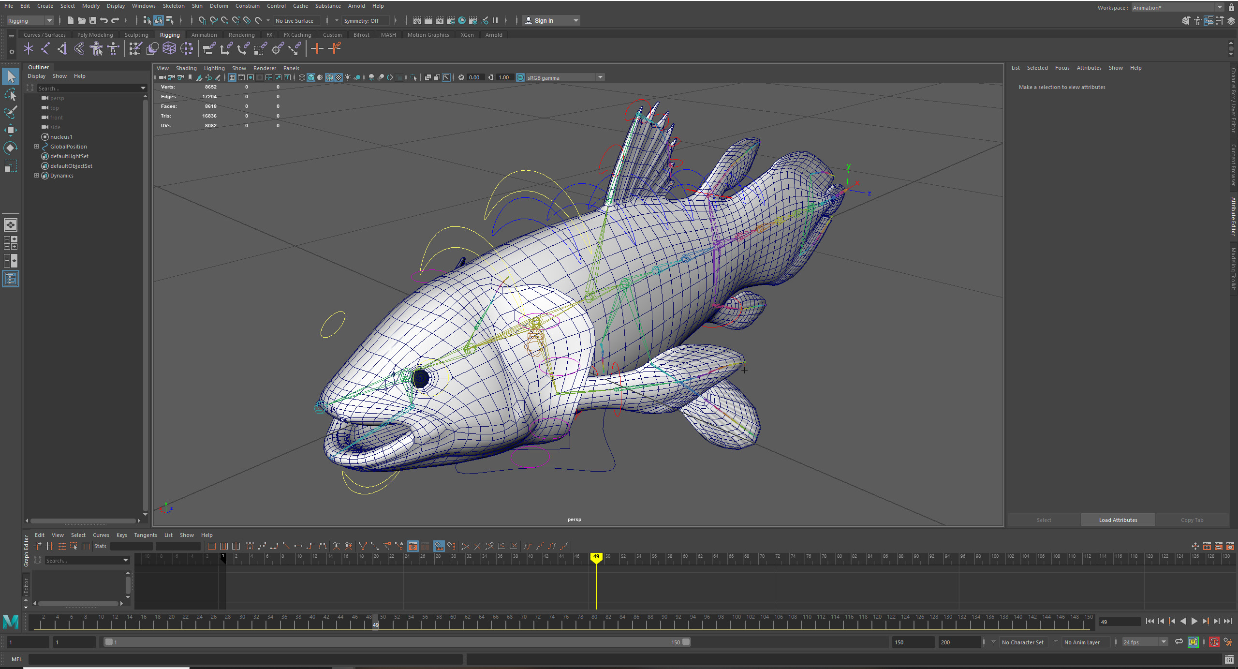Expand the Dynamics set in Outliner

[36, 175]
